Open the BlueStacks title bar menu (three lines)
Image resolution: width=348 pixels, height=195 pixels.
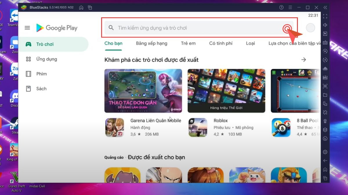pos(290,8)
